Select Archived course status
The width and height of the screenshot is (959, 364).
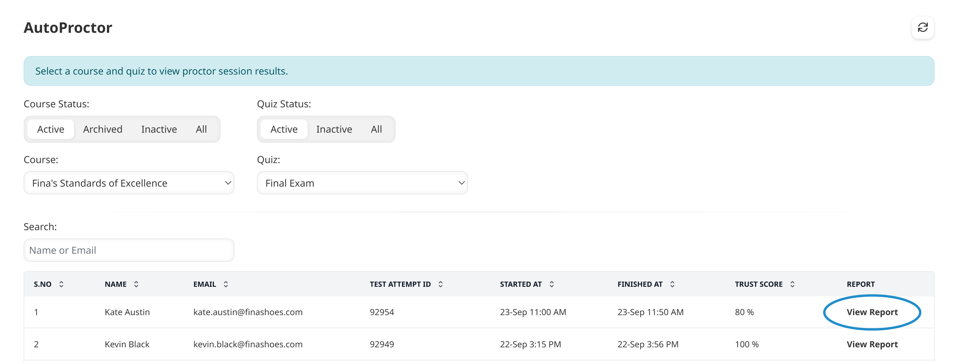[103, 129]
